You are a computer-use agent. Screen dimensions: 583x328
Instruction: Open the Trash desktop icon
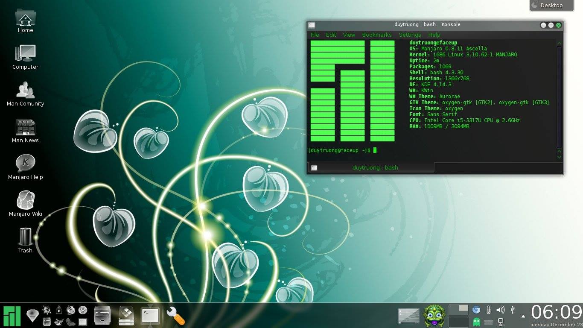[25, 240]
